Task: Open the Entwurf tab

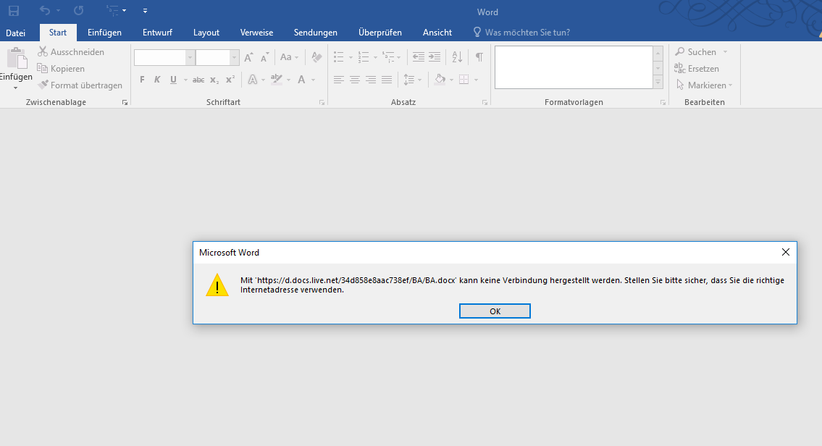Action: pyautogui.click(x=157, y=33)
